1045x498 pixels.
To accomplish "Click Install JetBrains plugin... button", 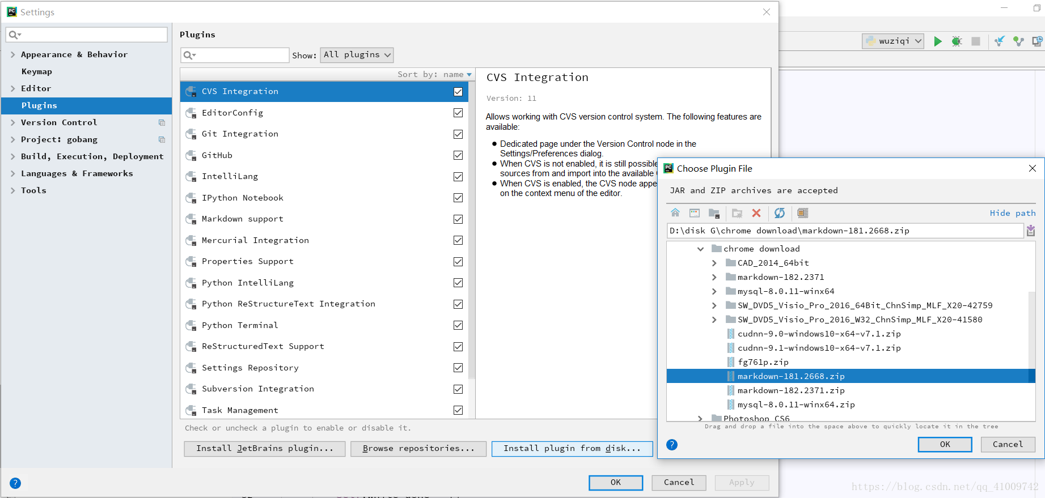I will [x=265, y=449].
